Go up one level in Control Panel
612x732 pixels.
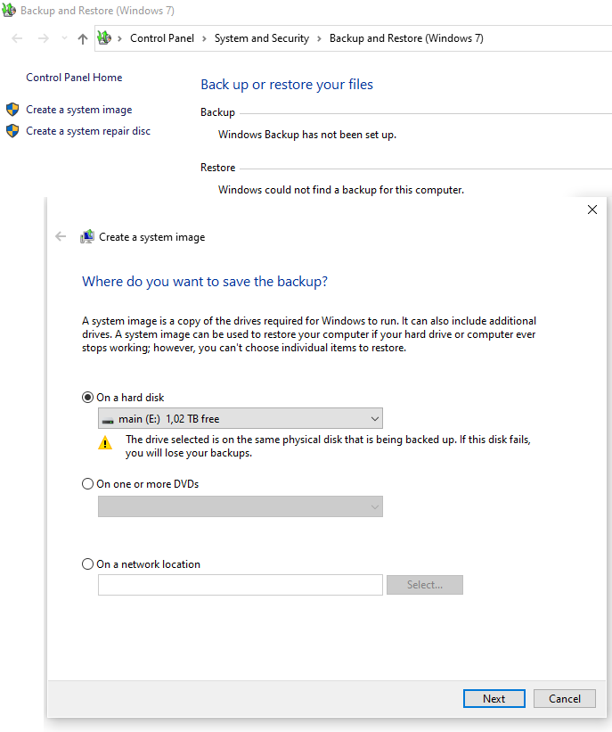pos(83,38)
